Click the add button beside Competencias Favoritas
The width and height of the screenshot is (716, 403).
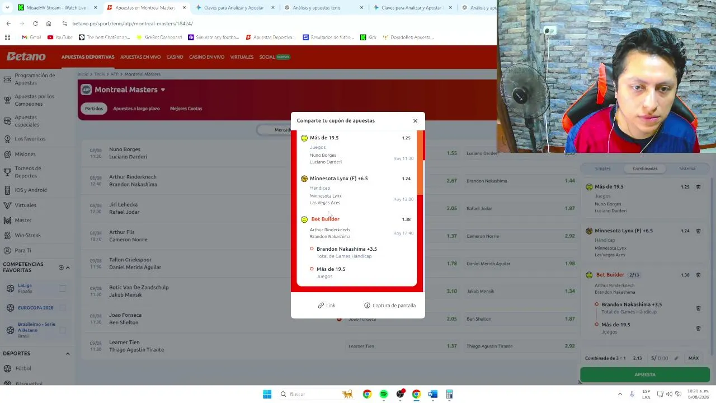pos(61,268)
